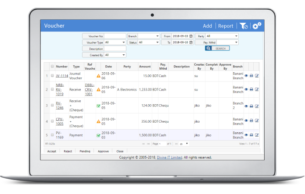This screenshot has height=194, width=305.
Task: Open voucher link RV-1246
Action: (x=60, y=106)
